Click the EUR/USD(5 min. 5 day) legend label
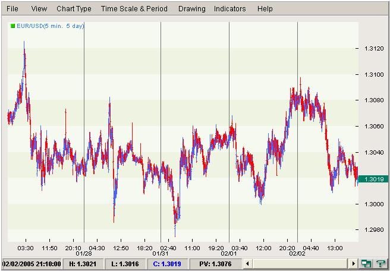 click(x=51, y=26)
